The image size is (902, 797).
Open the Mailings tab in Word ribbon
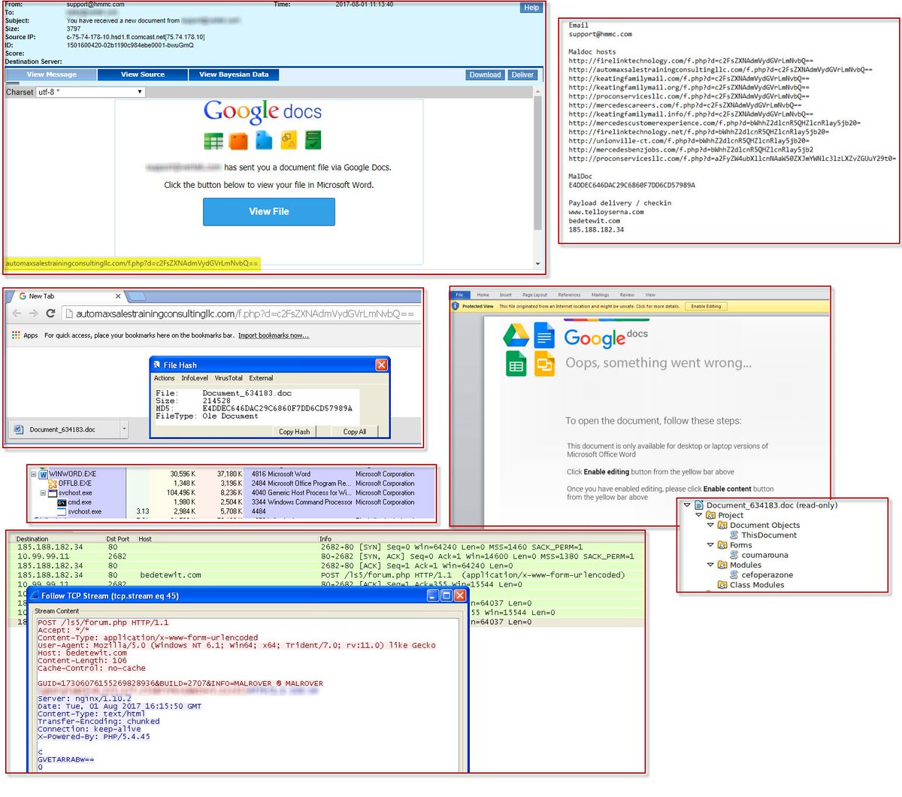click(601, 295)
